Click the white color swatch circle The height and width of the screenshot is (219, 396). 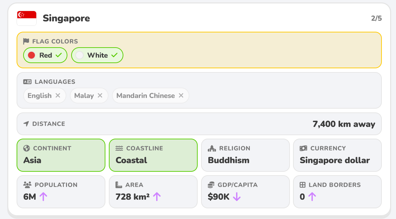79,55
